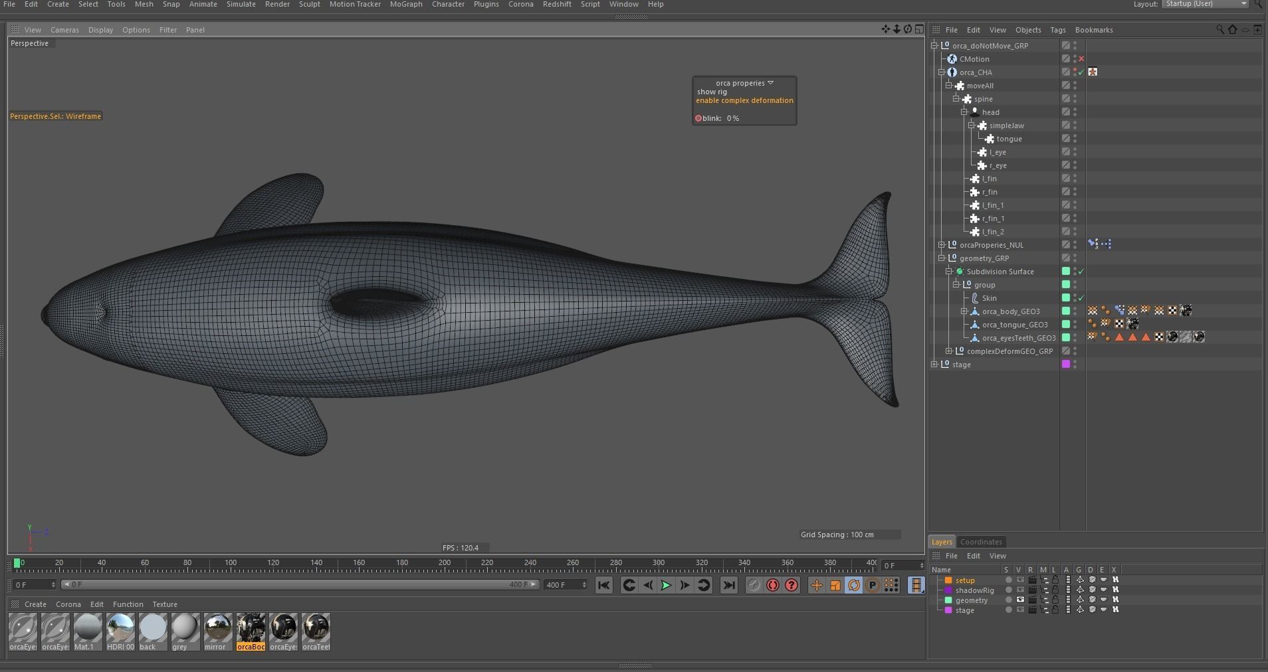The height and width of the screenshot is (672, 1268).
Task: Toggle geometry layer visibility eye icon
Action: coord(1020,600)
